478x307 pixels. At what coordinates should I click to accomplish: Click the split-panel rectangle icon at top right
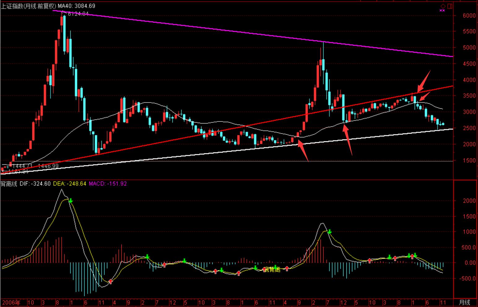point(450,6)
